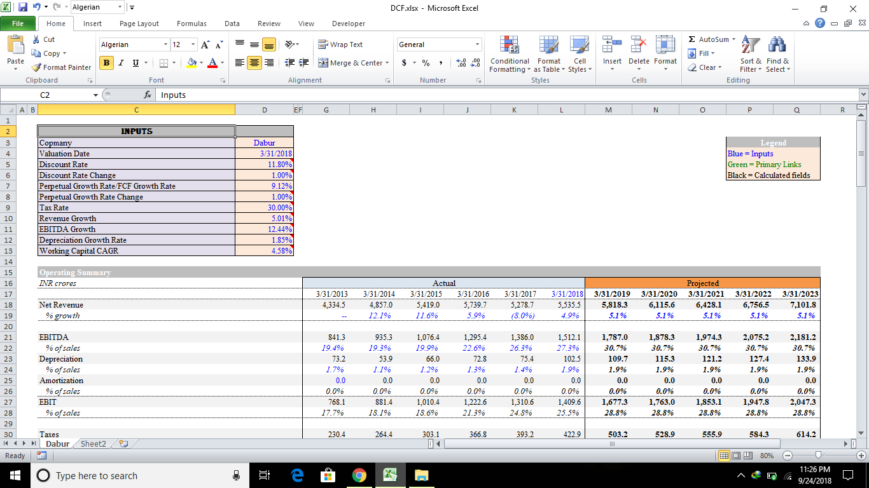Image resolution: width=869 pixels, height=488 pixels.
Task: Toggle bottom align button
Action: (269, 44)
